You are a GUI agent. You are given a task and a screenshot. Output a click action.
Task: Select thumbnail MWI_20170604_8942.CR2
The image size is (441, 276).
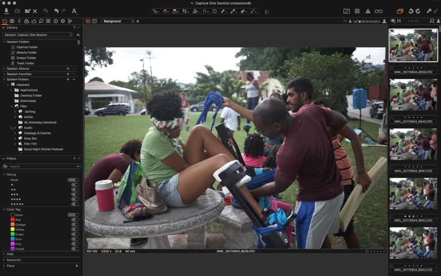(x=413, y=194)
